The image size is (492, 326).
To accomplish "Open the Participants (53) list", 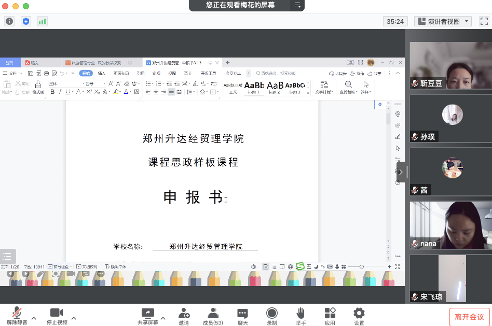I will pyautogui.click(x=213, y=313).
